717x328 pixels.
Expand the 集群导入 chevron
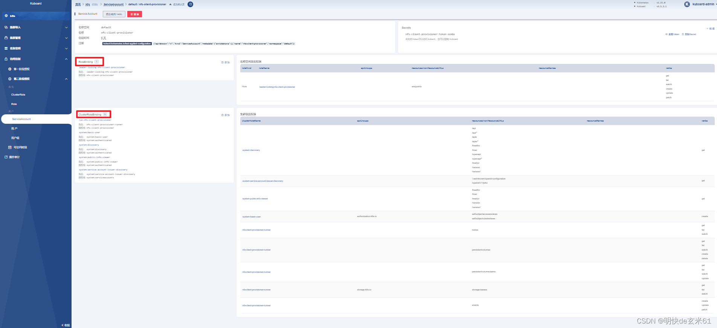(x=66, y=27)
